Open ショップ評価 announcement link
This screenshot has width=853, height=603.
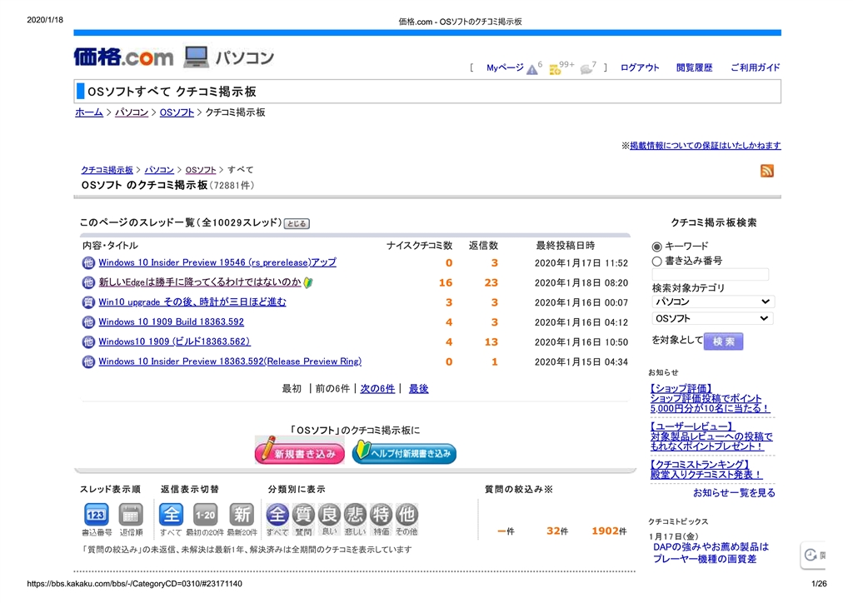[x=710, y=399]
